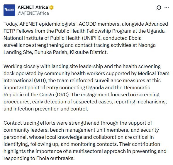Click the paragraph beginning 'Contact tracing efforts'
Viewport: 173px width, 165px height.
coord(85,141)
